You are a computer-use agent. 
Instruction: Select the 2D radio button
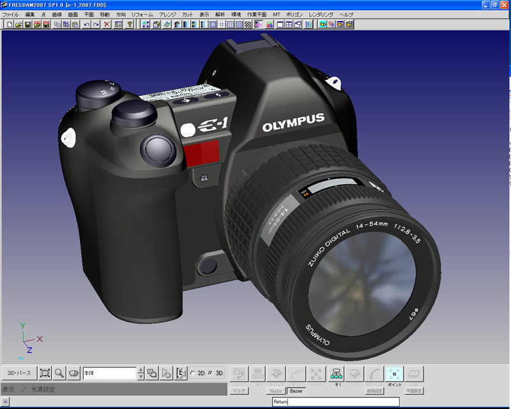click(193, 373)
